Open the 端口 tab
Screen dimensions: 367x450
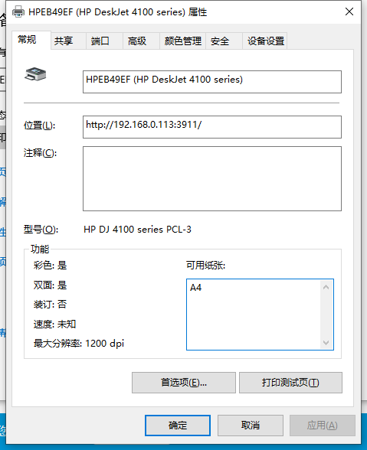[x=105, y=41]
